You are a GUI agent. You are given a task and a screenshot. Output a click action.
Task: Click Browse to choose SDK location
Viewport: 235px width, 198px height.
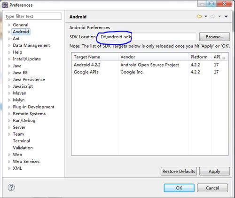(x=214, y=37)
